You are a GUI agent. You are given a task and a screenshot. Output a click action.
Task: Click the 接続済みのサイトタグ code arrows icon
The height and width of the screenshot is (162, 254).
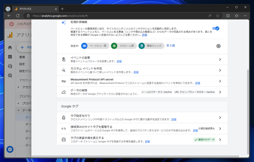pyautogui.click(x=63, y=129)
